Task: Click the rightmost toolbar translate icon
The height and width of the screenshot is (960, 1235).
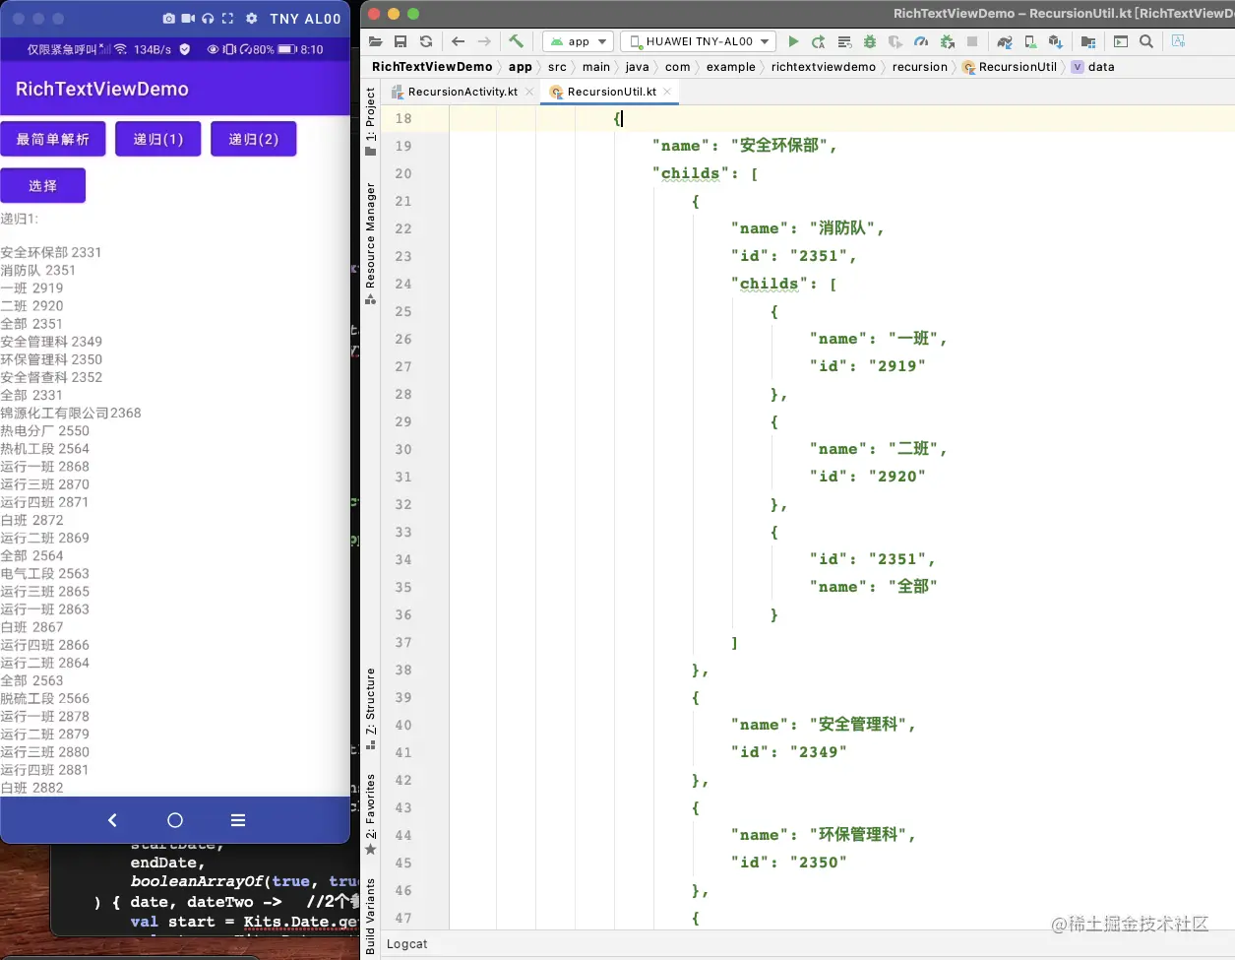Action: click(1179, 41)
